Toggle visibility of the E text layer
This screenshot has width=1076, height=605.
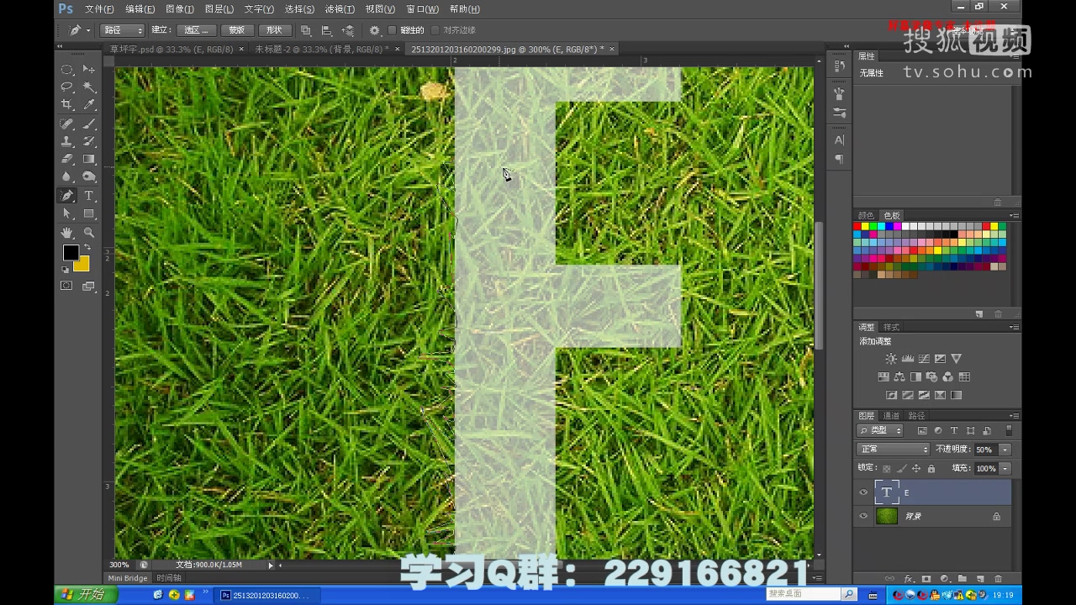(863, 492)
